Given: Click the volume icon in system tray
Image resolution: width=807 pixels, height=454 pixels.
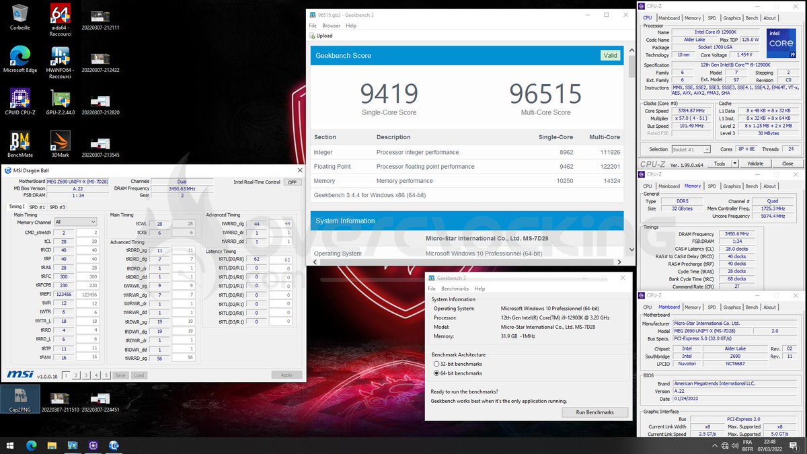Looking at the screenshot, I should (x=735, y=445).
